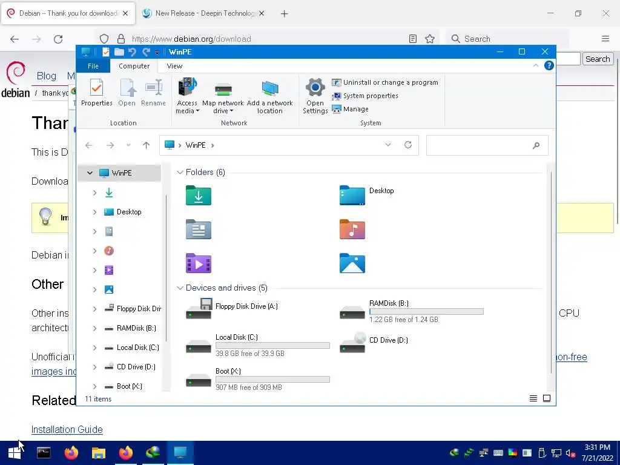Select the Downloads item in the navigation tree
620x465 pixels.
click(109, 193)
